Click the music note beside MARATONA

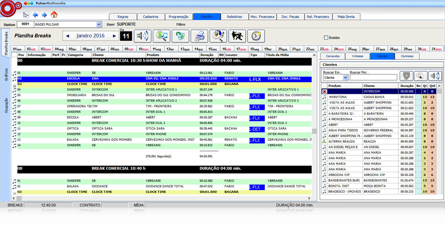pos(324,97)
